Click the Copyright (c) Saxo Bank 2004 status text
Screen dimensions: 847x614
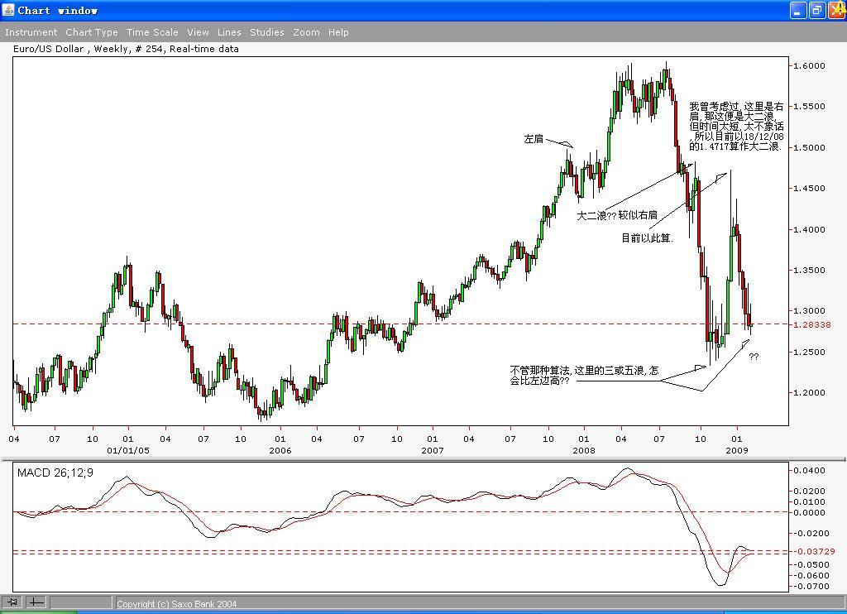coord(177,604)
